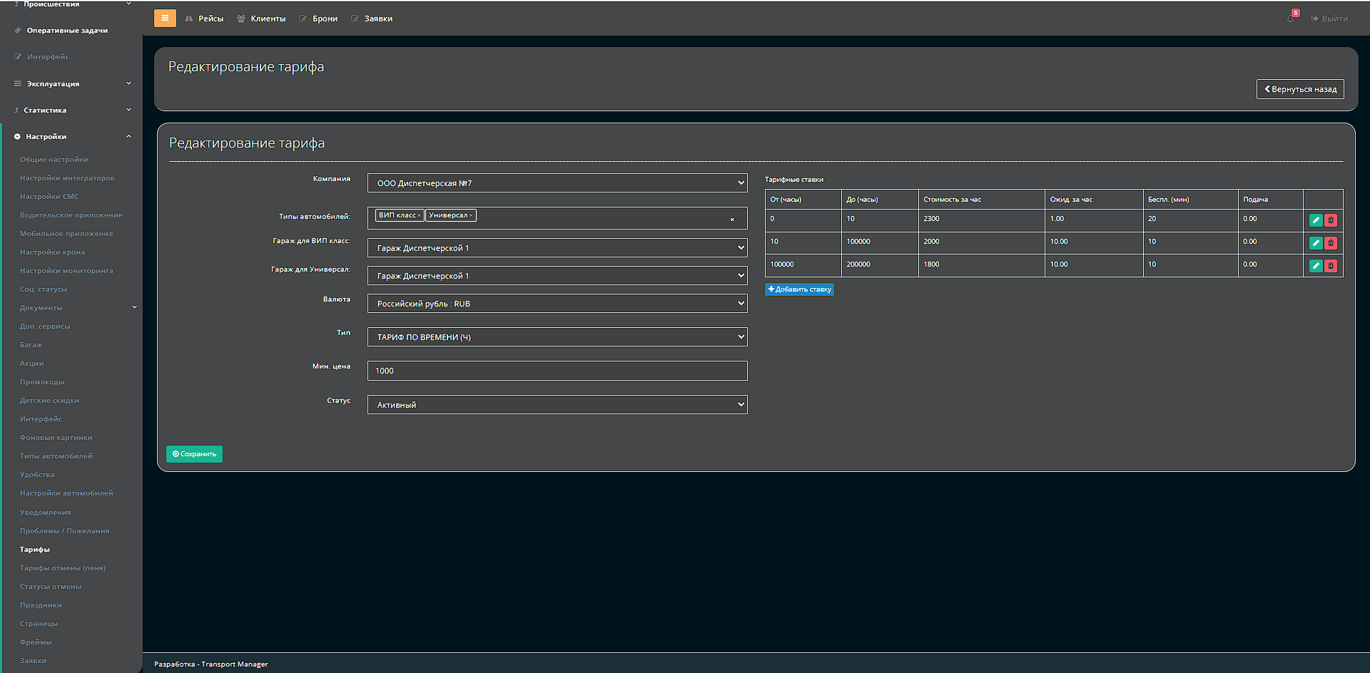Remove the Универсал tag
Viewport: 1370px width, 673px height.
click(471, 215)
